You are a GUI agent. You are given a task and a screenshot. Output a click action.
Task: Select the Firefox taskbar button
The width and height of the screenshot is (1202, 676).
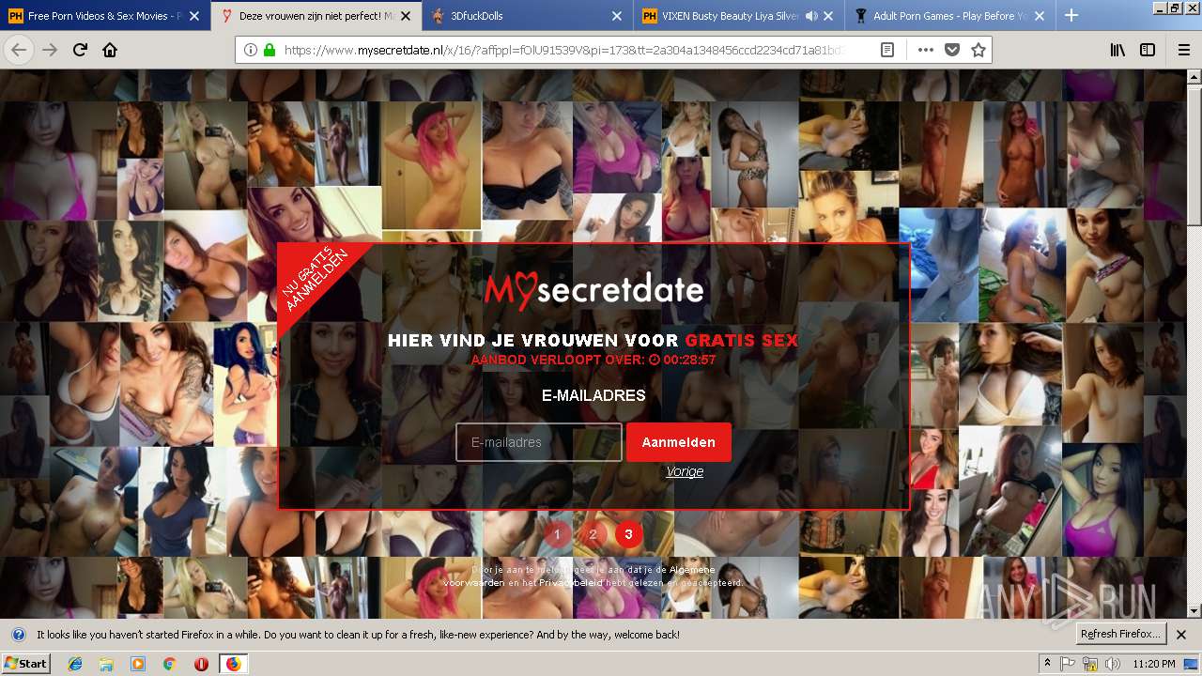click(x=233, y=663)
